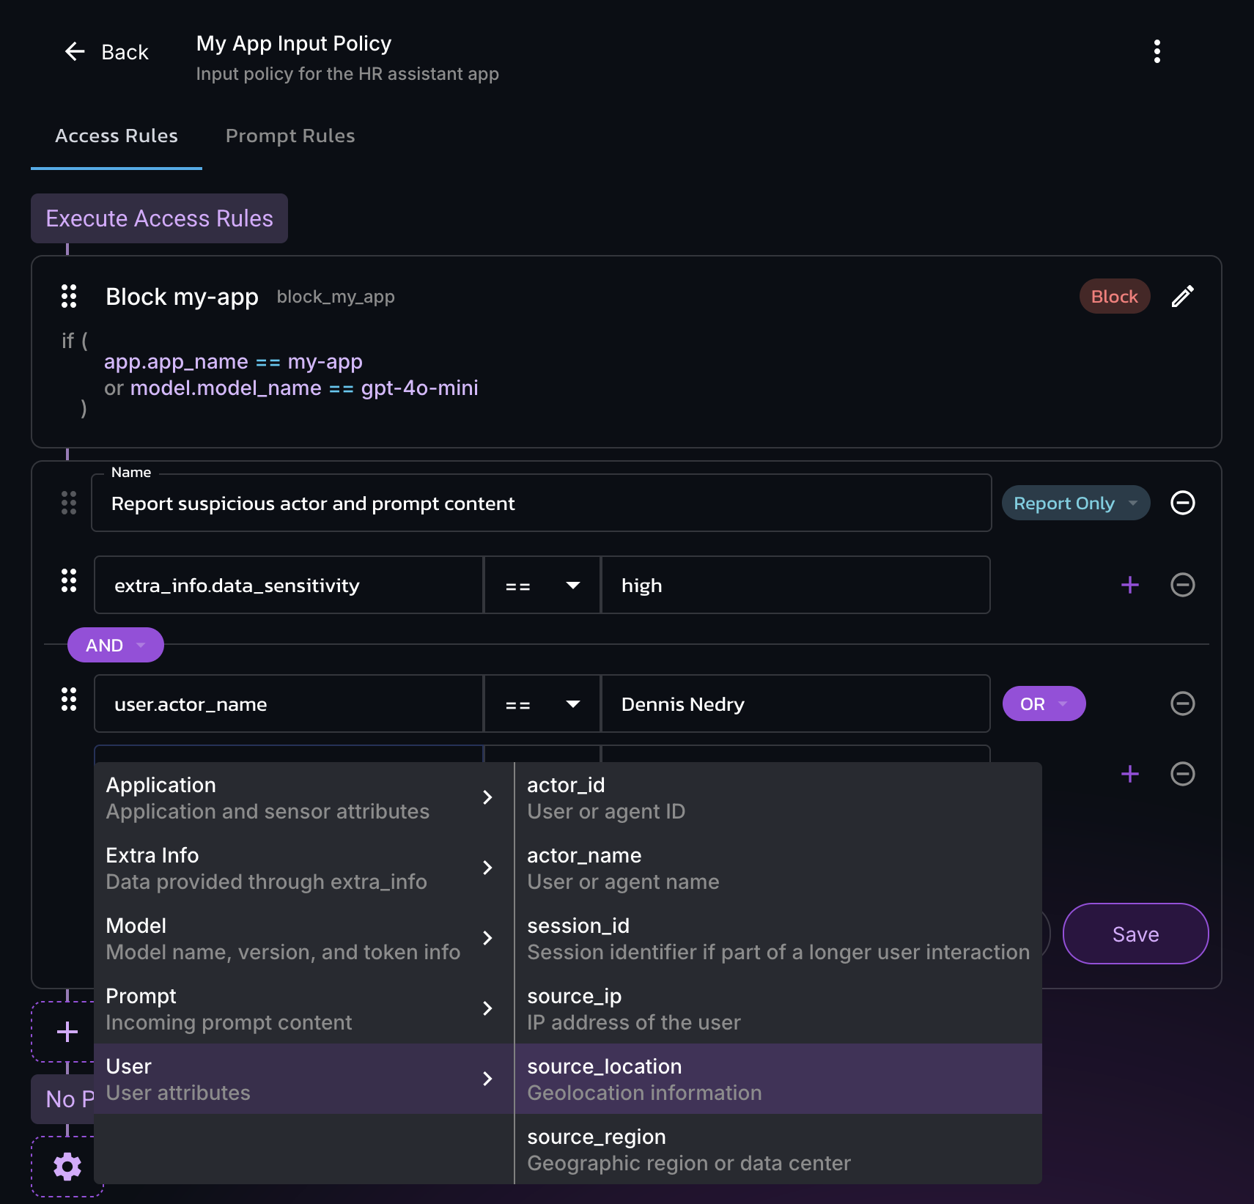Open the settings gear at bottom left
1254x1204 pixels.
pyautogui.click(x=67, y=1166)
